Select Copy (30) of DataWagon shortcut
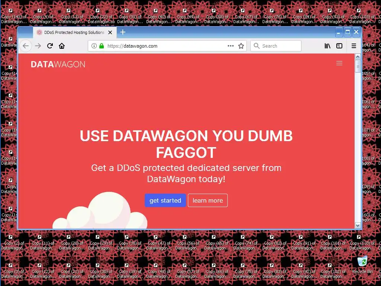Image resolution: width=381 pixels, height=286 pixels. [x=101, y=271]
